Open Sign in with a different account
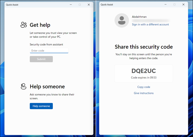The image size is (193, 137). point(150,24)
